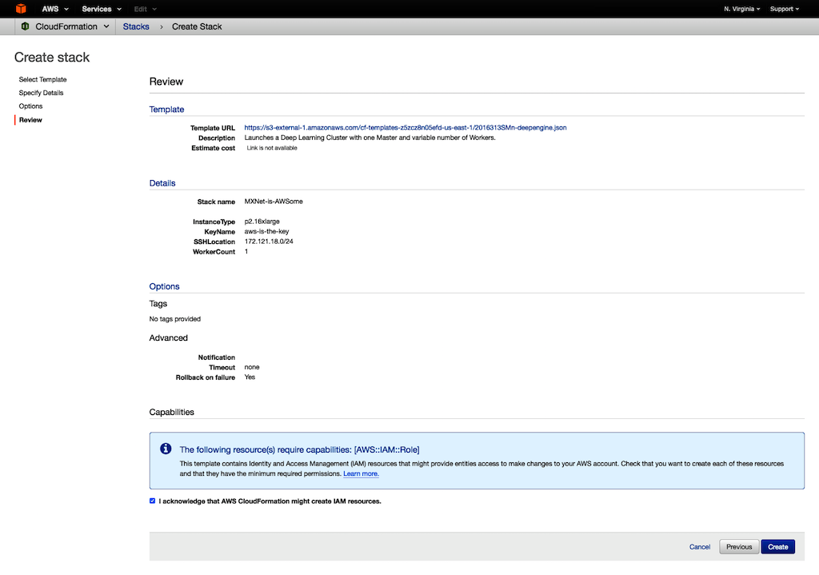Viewport: 819px width, 575px height.
Task: Go to the Select Template step
Action: (x=43, y=79)
